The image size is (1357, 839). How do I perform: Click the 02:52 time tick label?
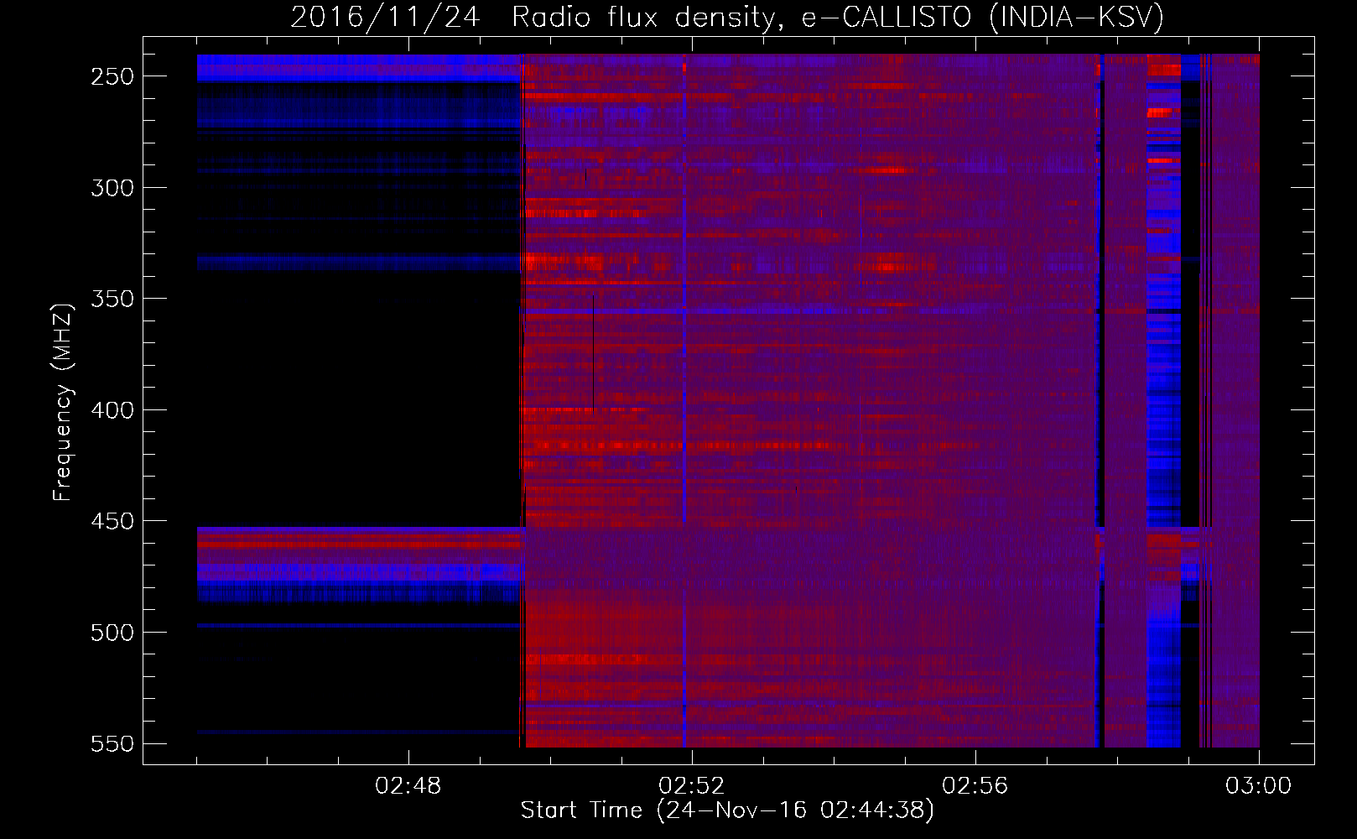tap(692, 786)
